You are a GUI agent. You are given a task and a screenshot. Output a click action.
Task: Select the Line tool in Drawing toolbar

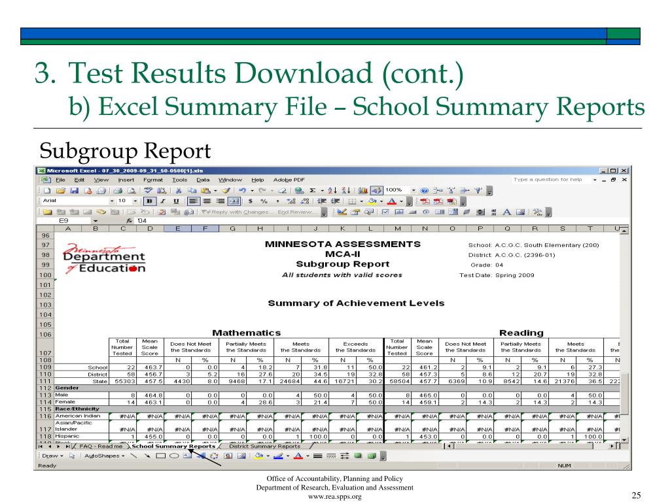click(133, 456)
